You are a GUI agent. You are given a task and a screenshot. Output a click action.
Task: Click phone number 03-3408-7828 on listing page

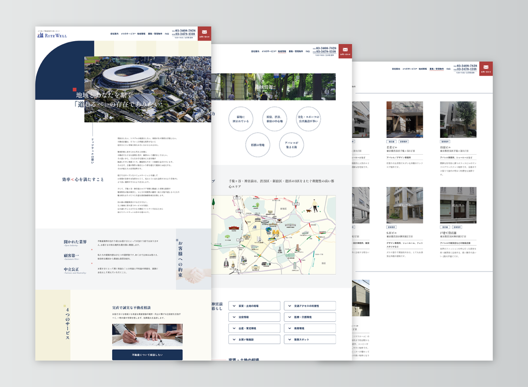point(467,66)
